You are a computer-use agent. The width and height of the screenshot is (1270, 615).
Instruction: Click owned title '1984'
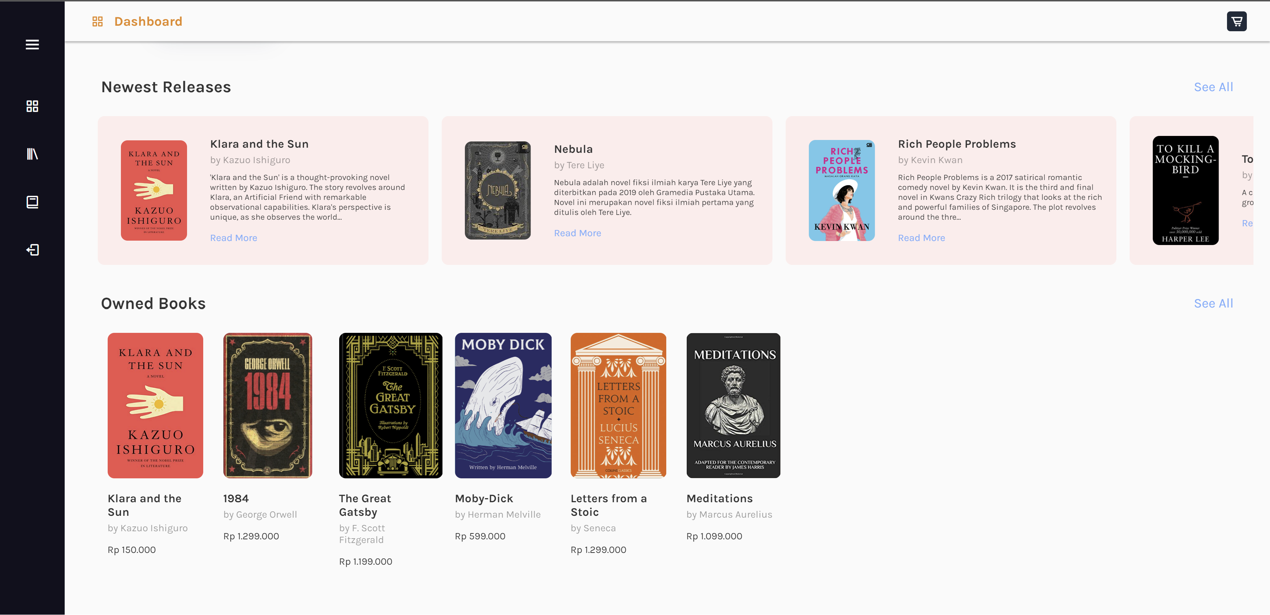point(236,499)
